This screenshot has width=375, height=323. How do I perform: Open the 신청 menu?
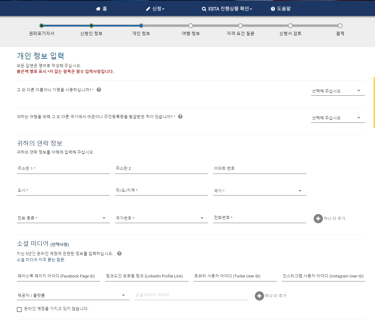click(x=155, y=9)
